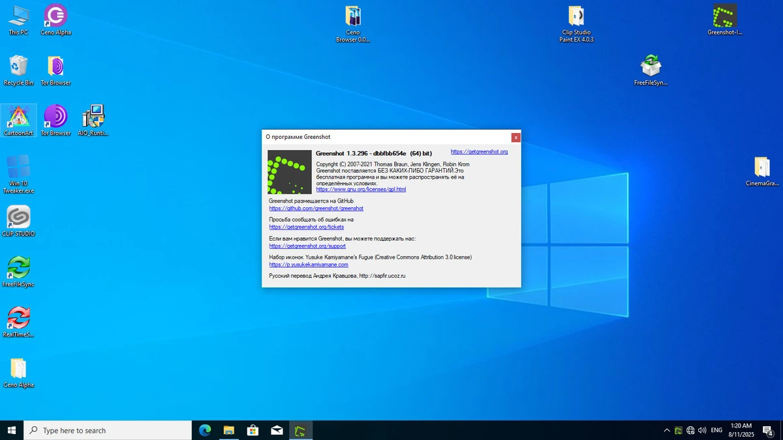Image resolution: width=783 pixels, height=440 pixels.
Task: Click the О программе Greenshot title bar
Action: (386, 137)
